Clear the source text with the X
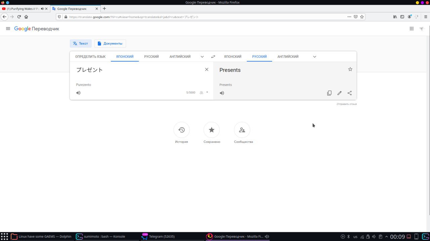 (x=207, y=69)
